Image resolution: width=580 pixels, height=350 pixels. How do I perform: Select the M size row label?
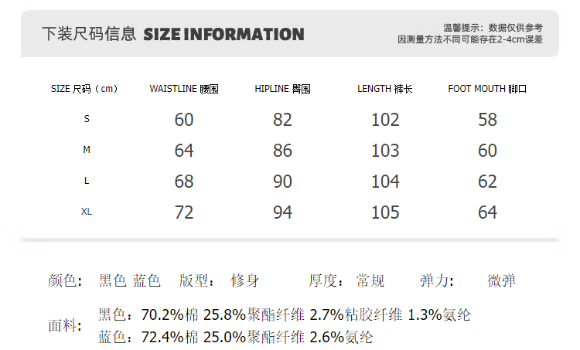87,150
